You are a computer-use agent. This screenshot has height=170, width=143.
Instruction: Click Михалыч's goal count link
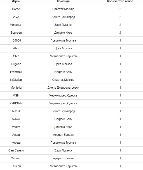click(120, 25)
